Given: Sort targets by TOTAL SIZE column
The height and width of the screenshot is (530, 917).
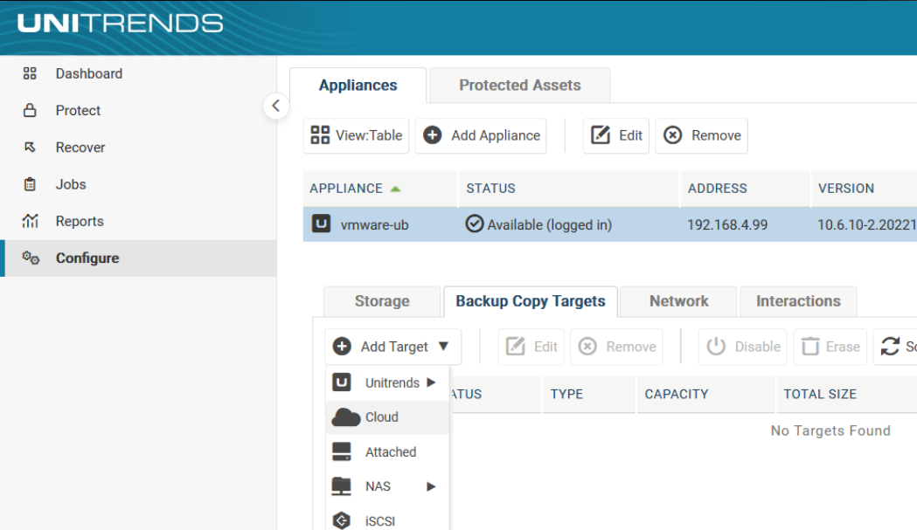Looking at the screenshot, I should tap(820, 395).
